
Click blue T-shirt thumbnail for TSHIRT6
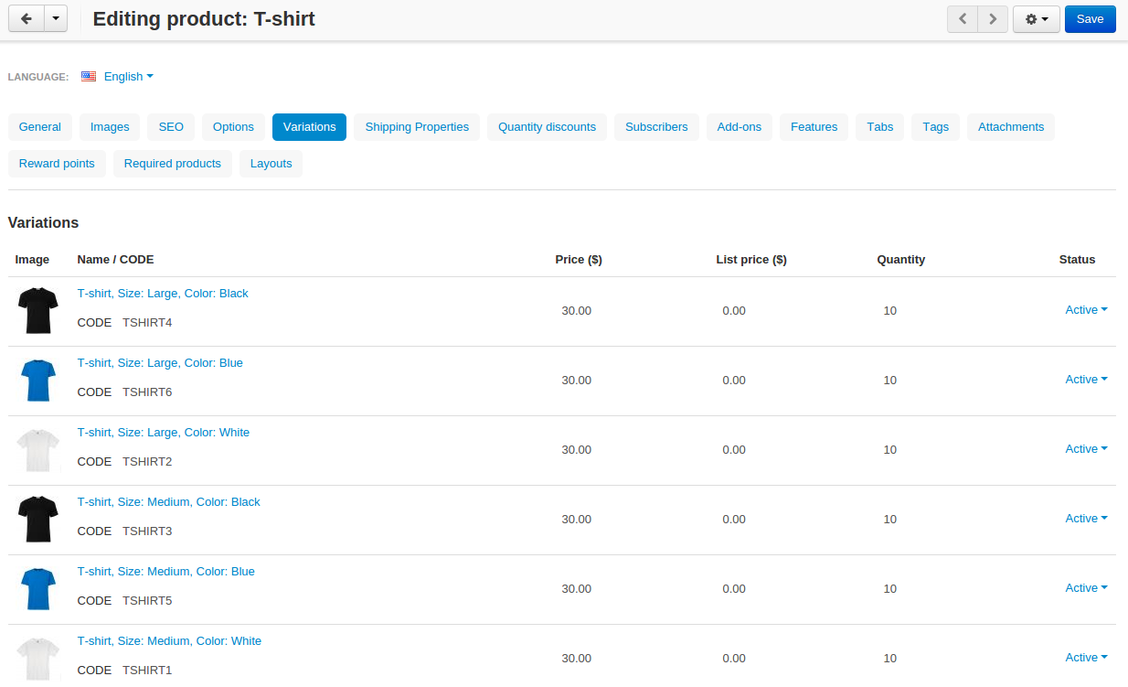tap(38, 381)
